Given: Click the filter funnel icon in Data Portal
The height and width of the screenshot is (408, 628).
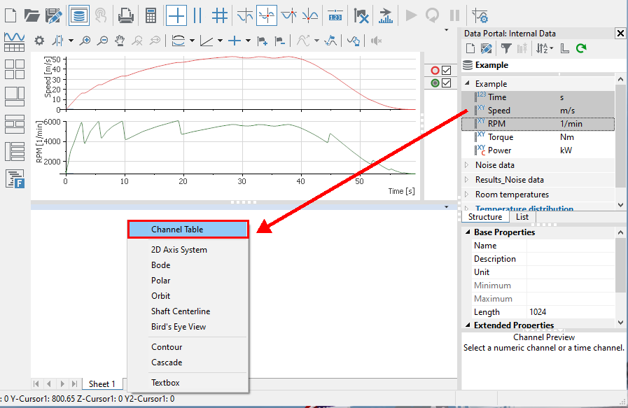Looking at the screenshot, I should click(x=505, y=48).
